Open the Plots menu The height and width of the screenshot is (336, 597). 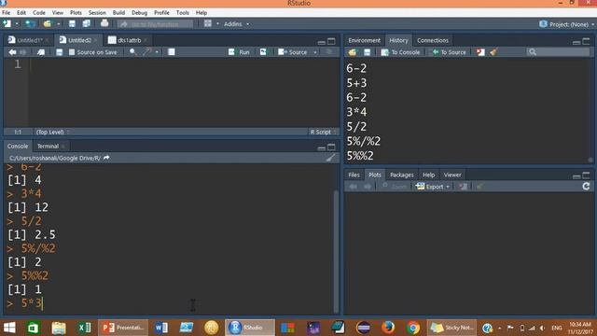click(76, 12)
